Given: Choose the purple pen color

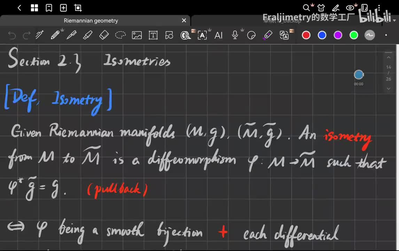Looking at the screenshot, I should 338,35.
